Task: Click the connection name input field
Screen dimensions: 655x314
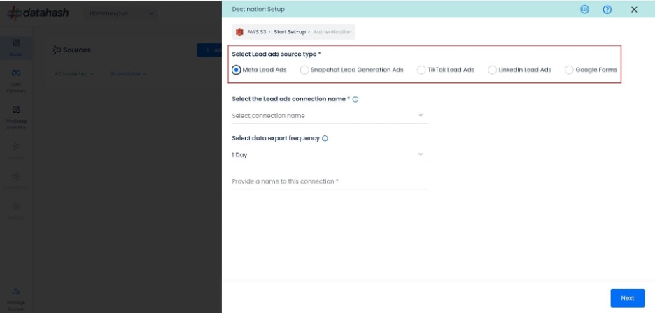Action: (330, 181)
